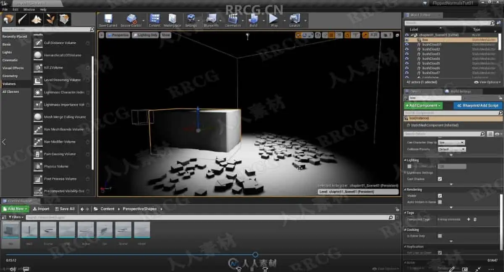This screenshot has width=504, height=272.
Task: Open Source Control from the toolbar
Action: coord(131,18)
